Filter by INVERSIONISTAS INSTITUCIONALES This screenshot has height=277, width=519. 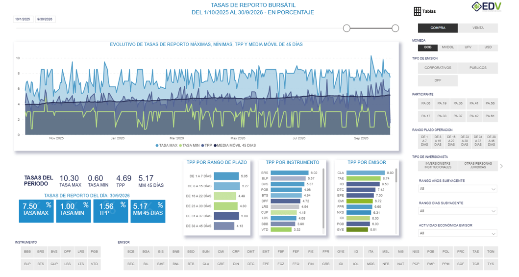click(x=438, y=166)
